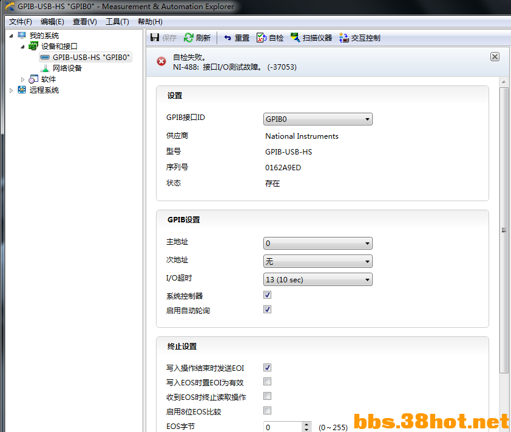Open the Primary Address (主地址) dropdown
511x432 pixels.
pos(318,244)
